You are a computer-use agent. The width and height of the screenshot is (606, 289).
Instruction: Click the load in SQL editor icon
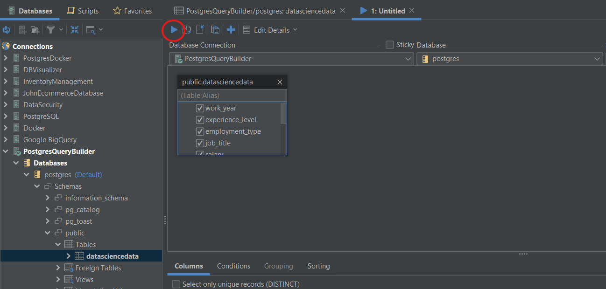(200, 30)
